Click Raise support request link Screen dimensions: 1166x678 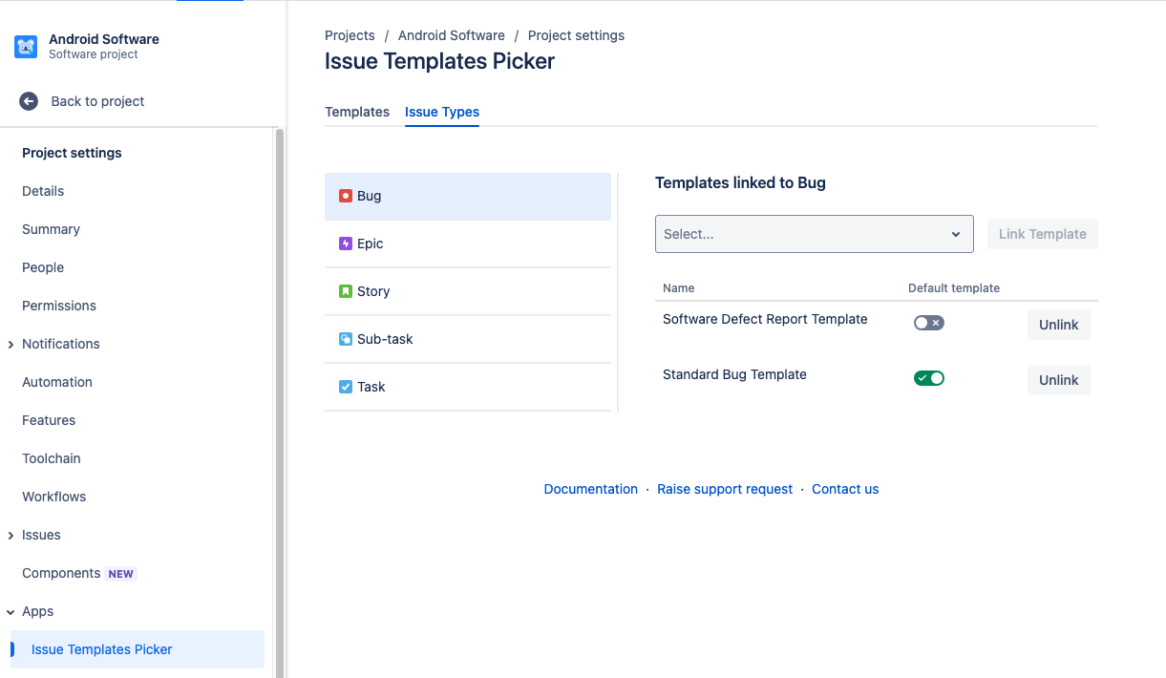725,489
